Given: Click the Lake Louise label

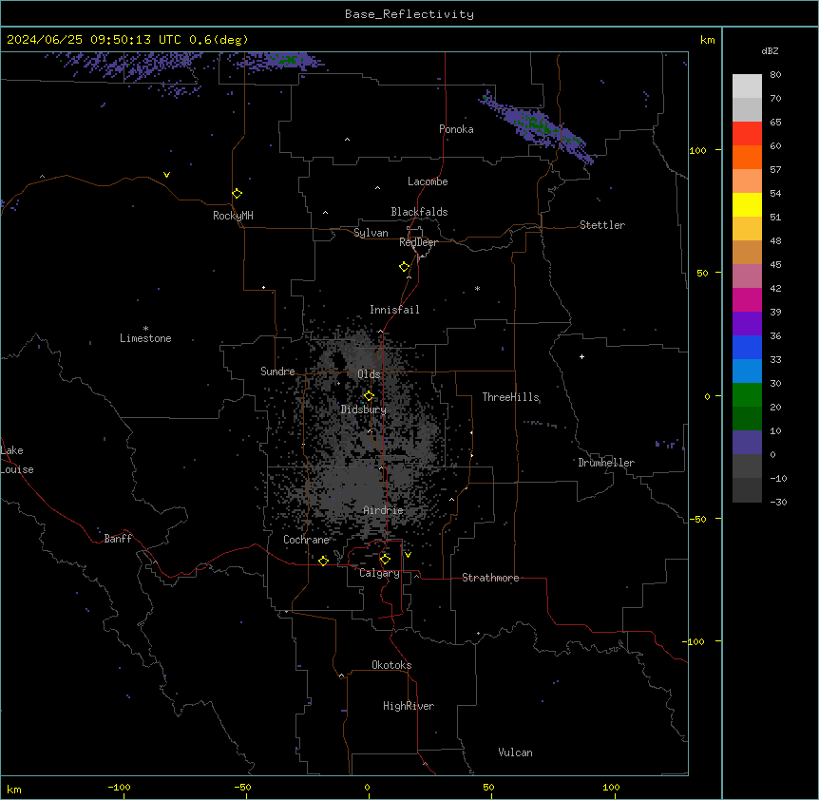Looking at the screenshot, I should pyautogui.click(x=17, y=460).
